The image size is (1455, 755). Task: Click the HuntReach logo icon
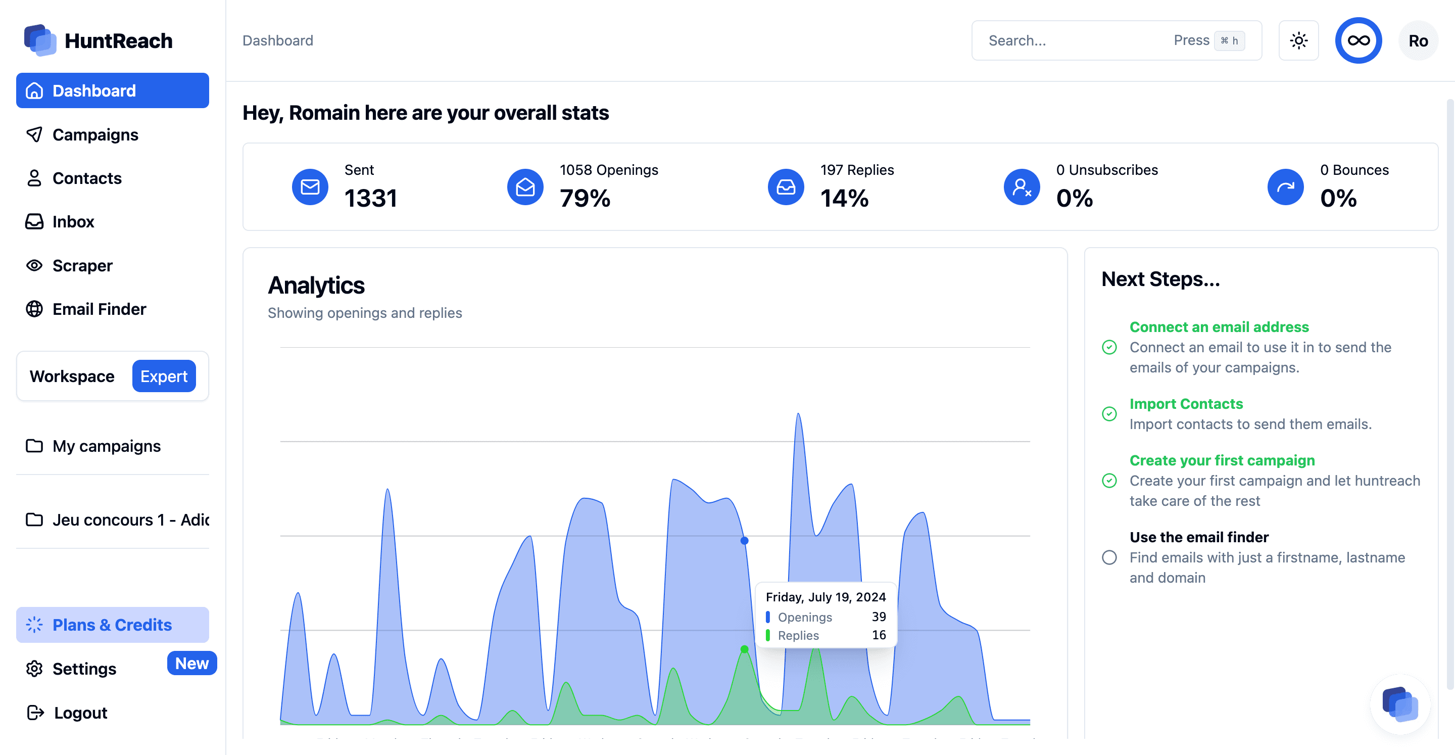[40, 40]
